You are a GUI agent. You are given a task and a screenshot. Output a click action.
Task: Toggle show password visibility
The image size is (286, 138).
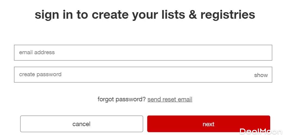point(261,75)
